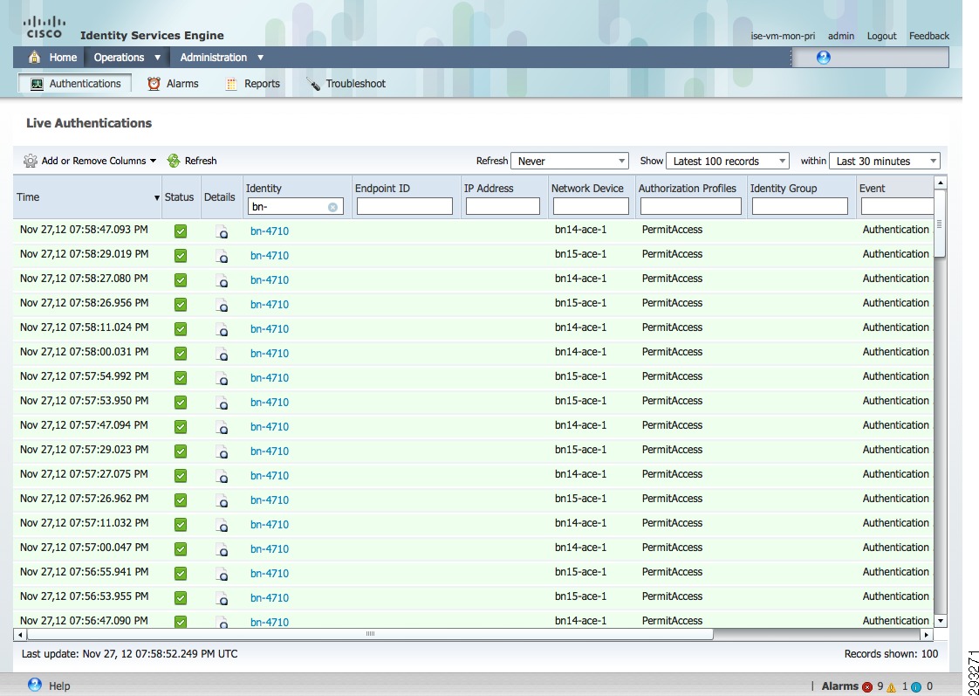Click the Feedback link
Image resolution: width=979 pixels, height=696 pixels.
929,36
